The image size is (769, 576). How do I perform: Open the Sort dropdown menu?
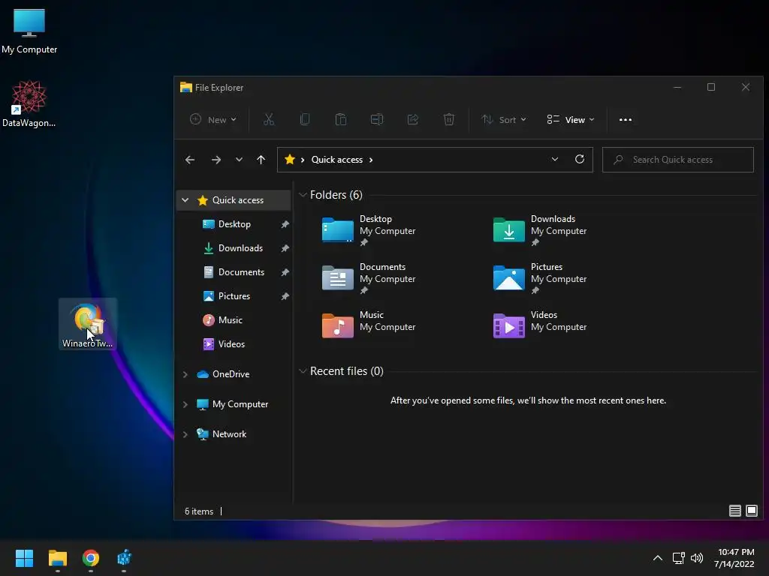[x=504, y=119]
